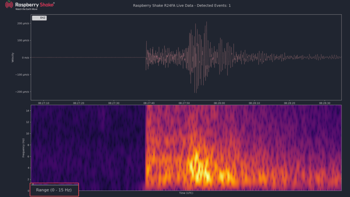Click the 8 Hz frequency tick label
The width and height of the screenshot is (350, 197).
(28, 145)
